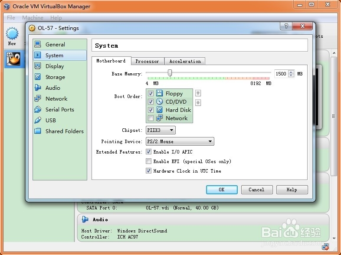Select Serial Ports label in sidebar
This screenshot has width=341, height=255.
[60, 109]
